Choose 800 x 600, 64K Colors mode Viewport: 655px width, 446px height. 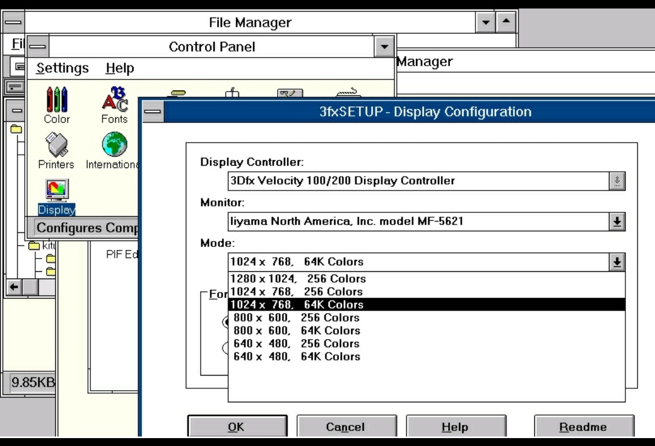[x=426, y=331]
